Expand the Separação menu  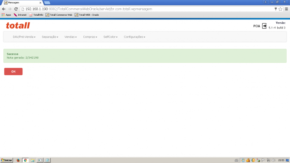(x=50, y=37)
